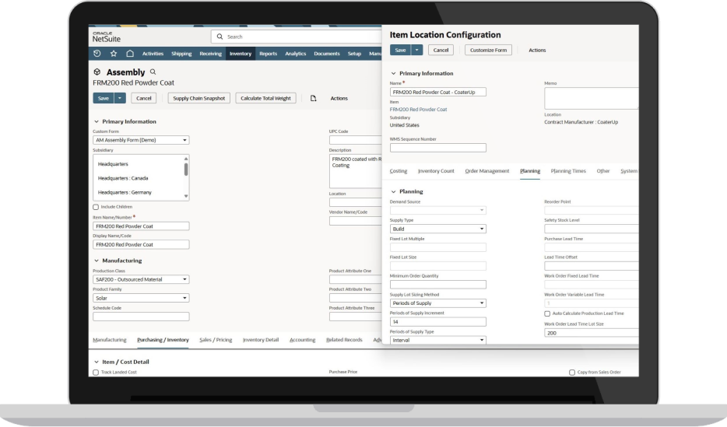Click the Supply Chain Snapshot button

pos(199,98)
